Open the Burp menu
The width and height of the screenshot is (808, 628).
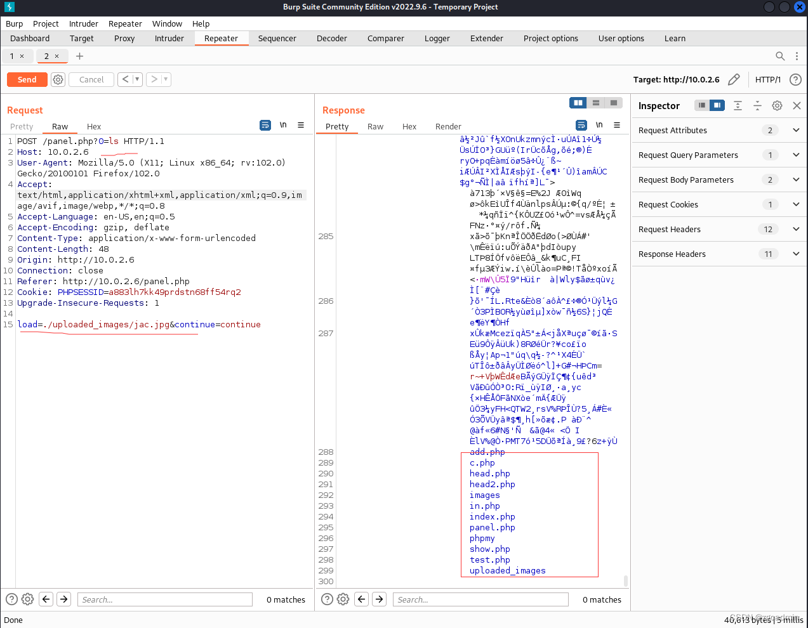[14, 23]
